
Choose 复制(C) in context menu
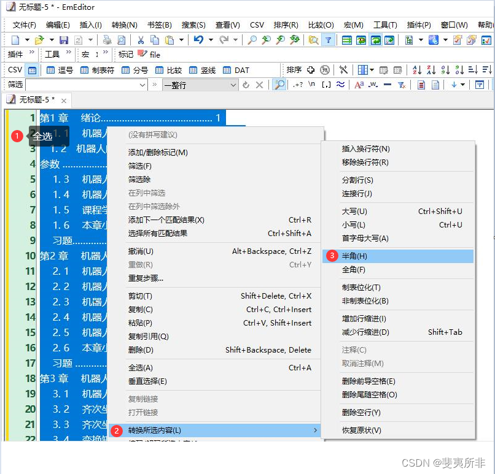(x=215, y=310)
